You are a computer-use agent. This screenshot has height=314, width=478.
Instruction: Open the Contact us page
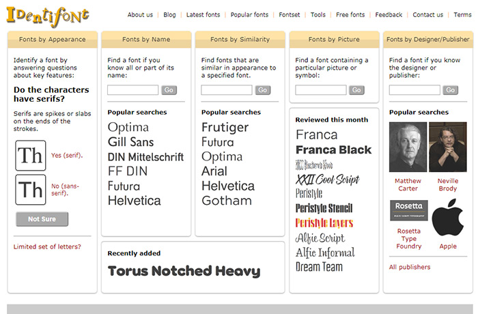coord(428,14)
